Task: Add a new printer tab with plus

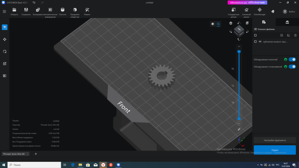Action: click(x=36, y=154)
